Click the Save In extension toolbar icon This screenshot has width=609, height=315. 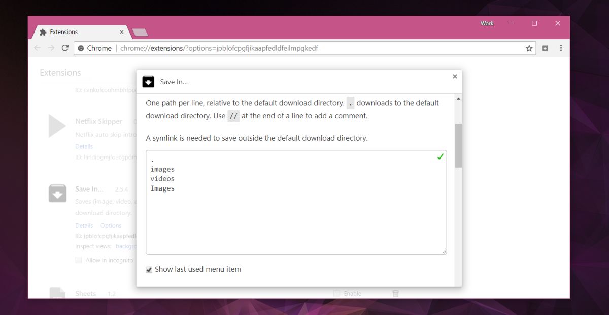545,48
